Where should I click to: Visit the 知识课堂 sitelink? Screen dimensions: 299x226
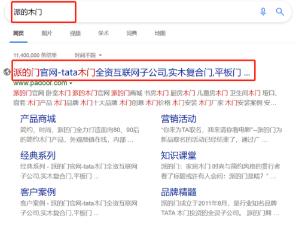(x=179, y=155)
